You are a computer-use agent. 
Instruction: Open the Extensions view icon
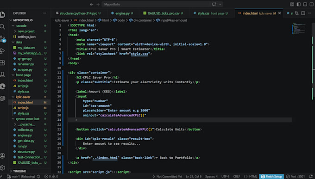click(2, 62)
